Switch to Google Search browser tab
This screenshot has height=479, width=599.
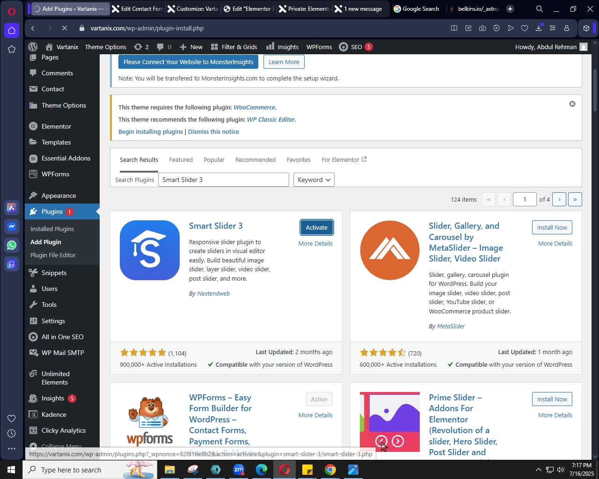[x=416, y=9]
